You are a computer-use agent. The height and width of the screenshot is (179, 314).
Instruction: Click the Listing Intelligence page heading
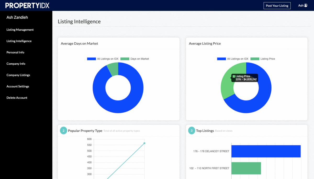79,22
